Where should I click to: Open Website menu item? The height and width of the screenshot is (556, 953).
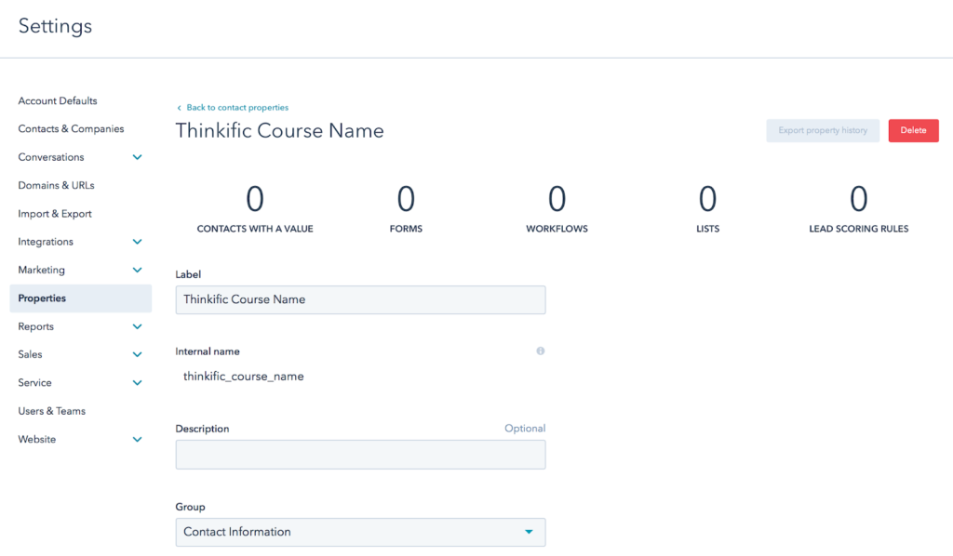click(x=37, y=440)
